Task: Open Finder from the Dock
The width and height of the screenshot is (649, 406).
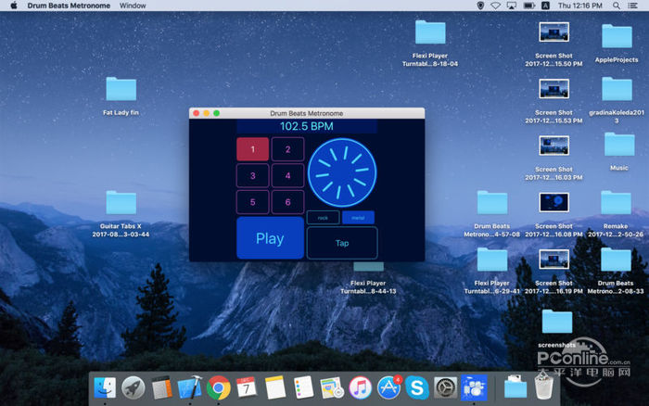Action: click(106, 387)
